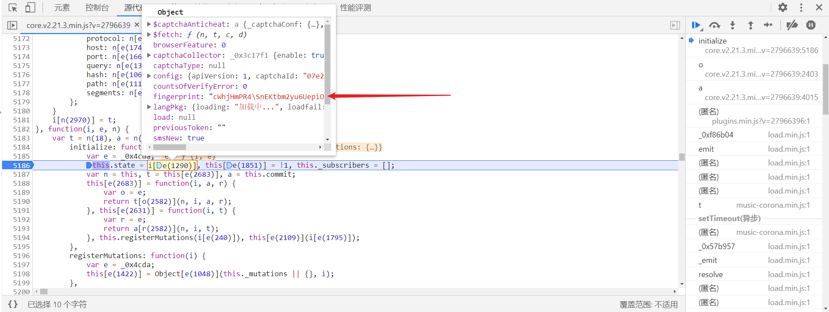Click the 覆盖范围: 不适用 status text
The image size is (829, 312).
tap(649, 305)
